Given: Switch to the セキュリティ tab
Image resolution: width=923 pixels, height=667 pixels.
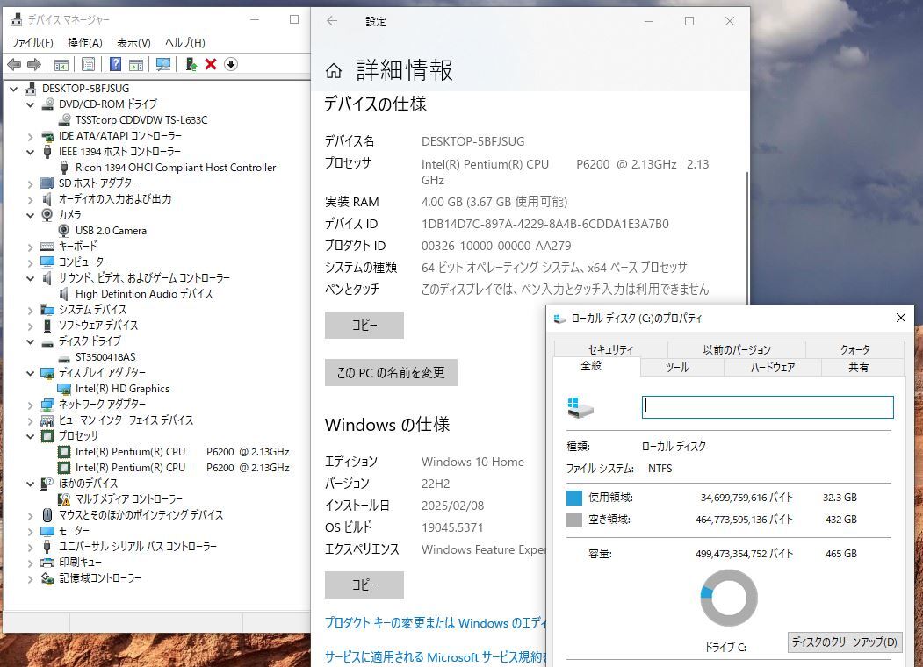Looking at the screenshot, I should click(611, 349).
